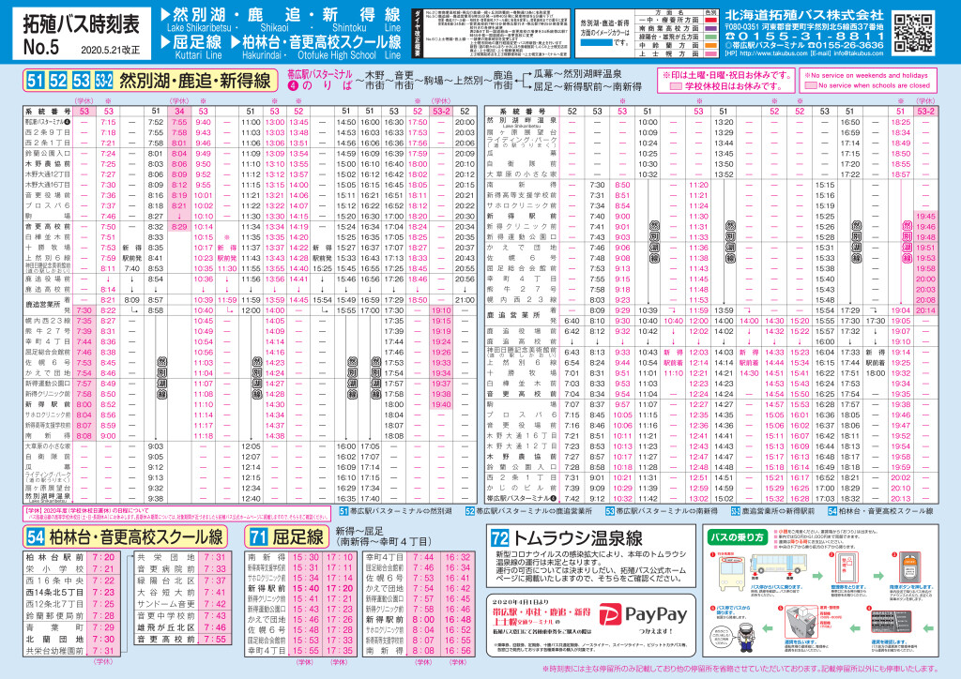Click the No service on weekends and holidays note
The image size is (961, 679).
coord(867,75)
